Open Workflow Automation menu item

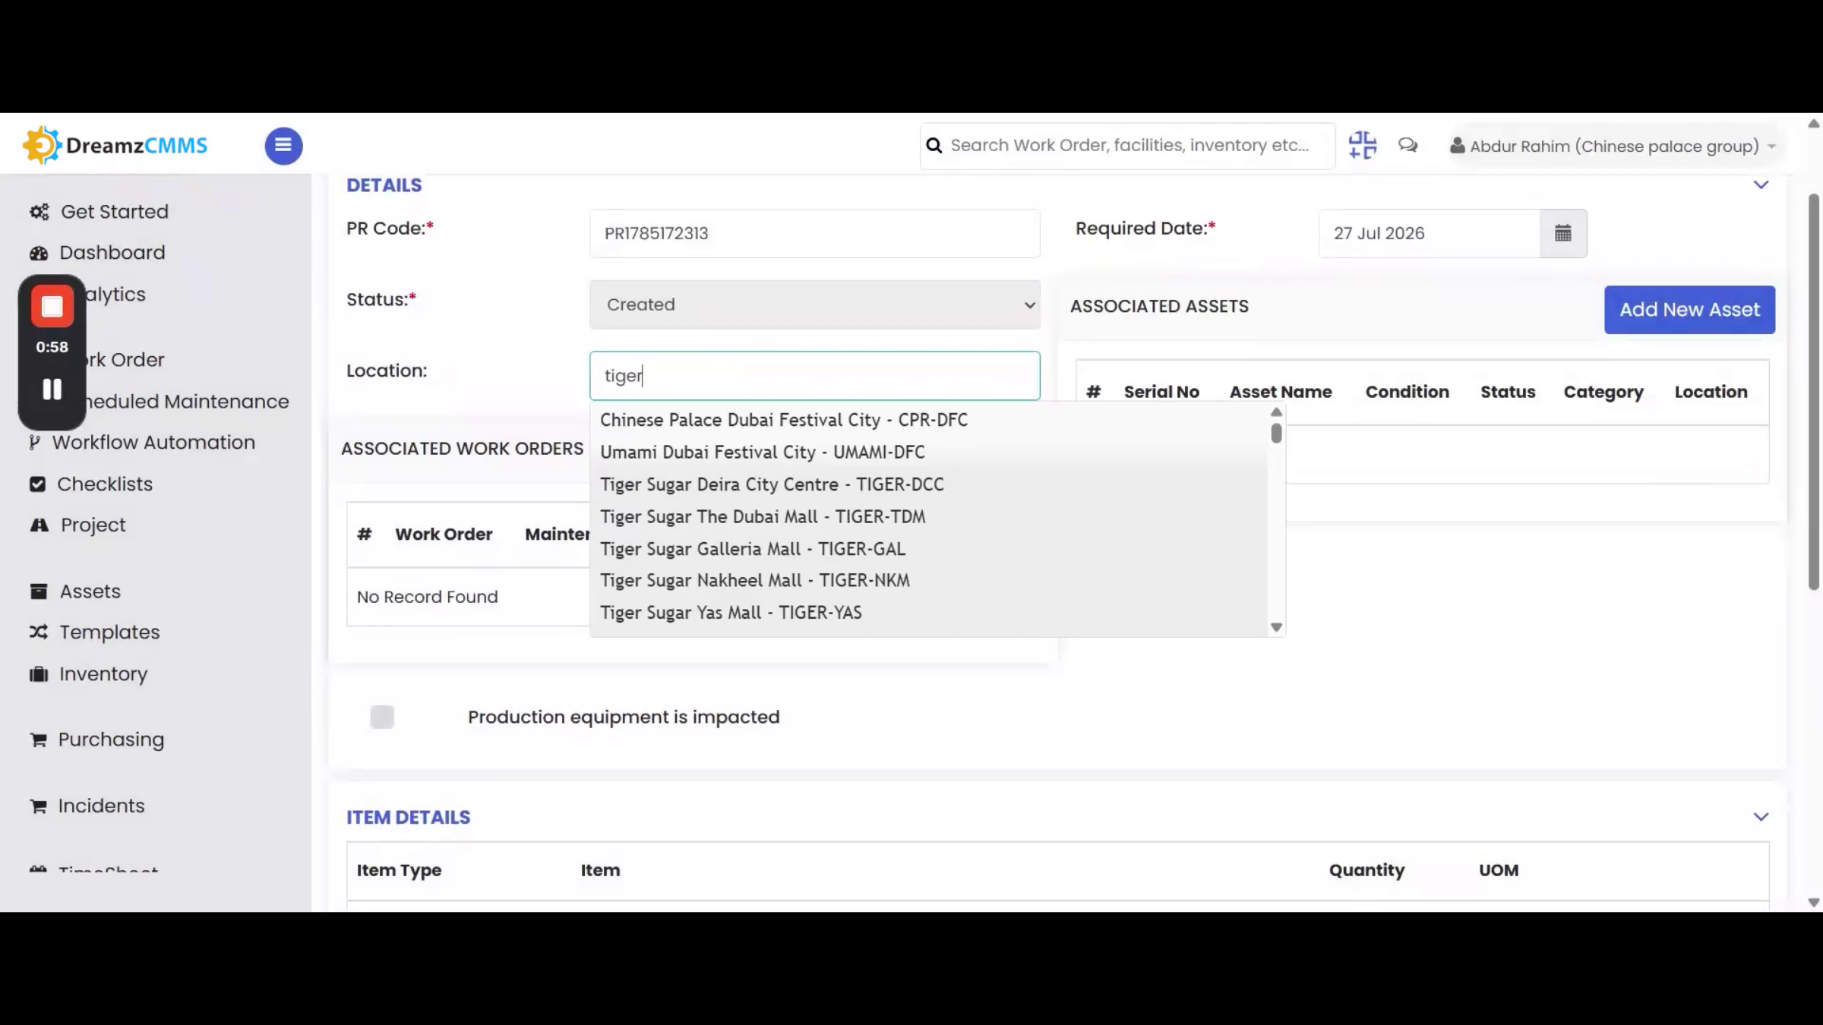[x=153, y=443]
